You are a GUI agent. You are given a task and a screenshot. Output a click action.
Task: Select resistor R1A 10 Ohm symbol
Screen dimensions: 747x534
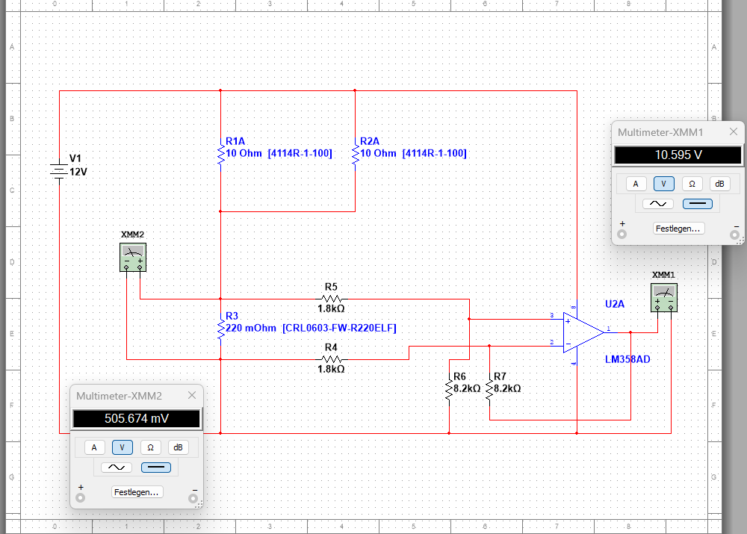[220, 155]
